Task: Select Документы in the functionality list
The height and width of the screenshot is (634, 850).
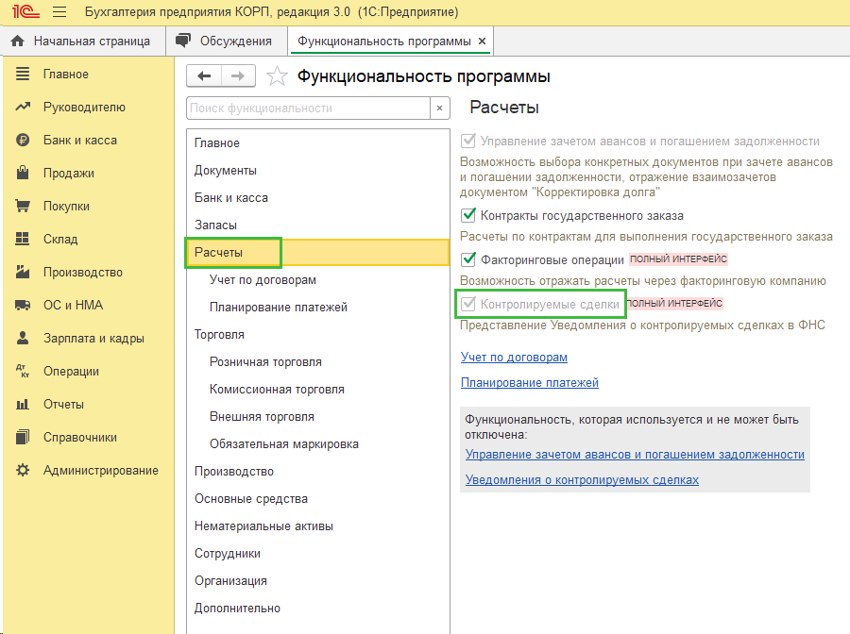Action: pos(317,171)
